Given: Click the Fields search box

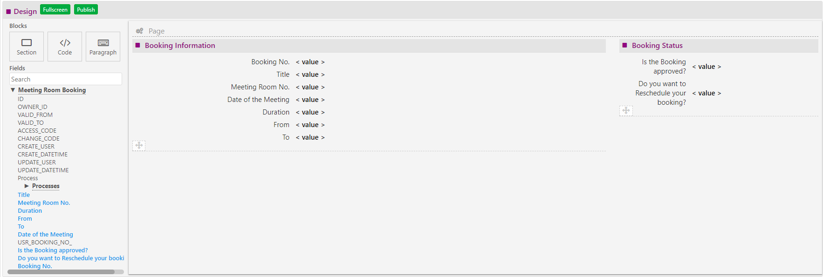Looking at the screenshot, I should pyautogui.click(x=65, y=79).
